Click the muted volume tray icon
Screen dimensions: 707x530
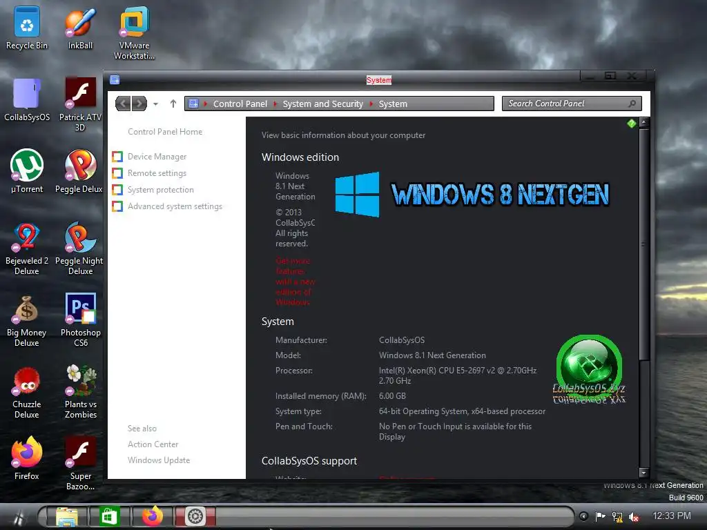click(x=634, y=517)
